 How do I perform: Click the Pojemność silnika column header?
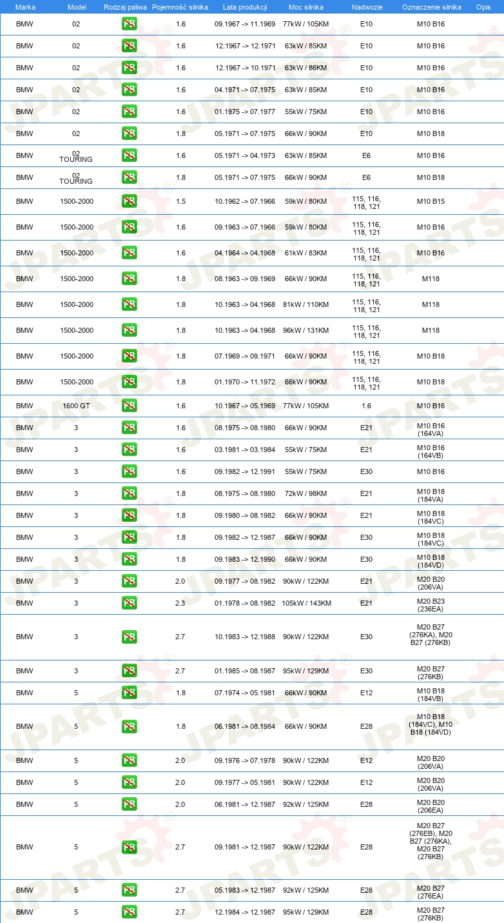coord(180,6)
